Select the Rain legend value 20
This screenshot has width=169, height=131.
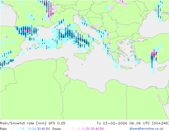(x=34, y=129)
